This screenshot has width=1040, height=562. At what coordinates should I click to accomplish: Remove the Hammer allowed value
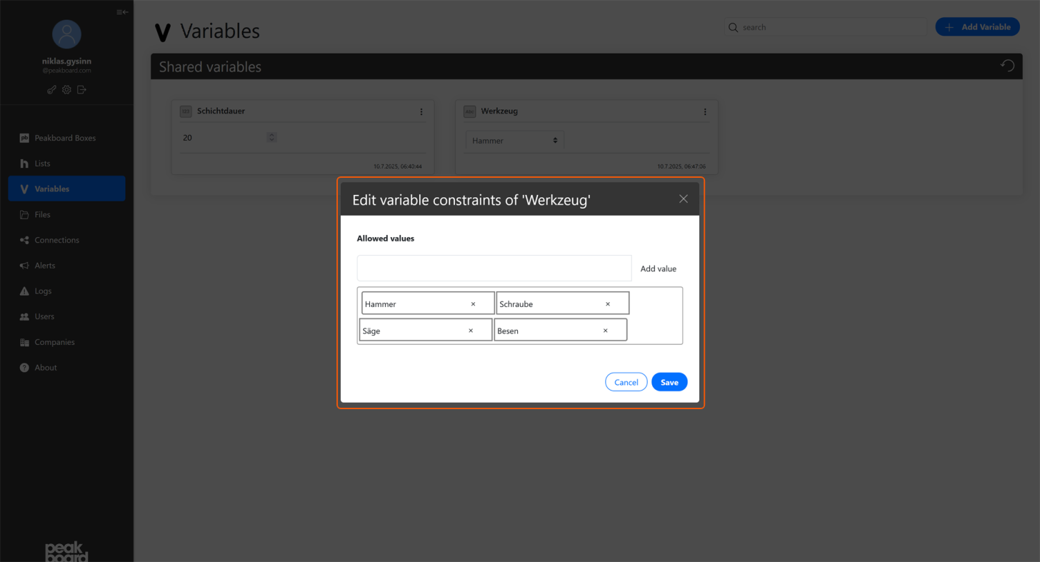point(473,304)
